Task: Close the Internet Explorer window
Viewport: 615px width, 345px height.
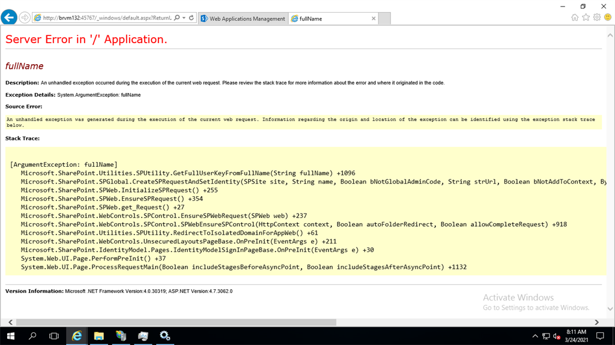Action: pyautogui.click(x=604, y=6)
